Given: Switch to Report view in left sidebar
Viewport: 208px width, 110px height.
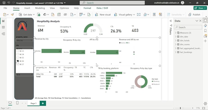Looking at the screenshot, I should [3, 21].
